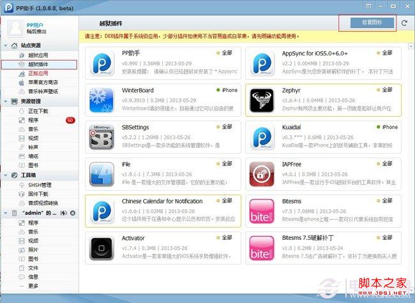This screenshot has width=415, height=303.
Task: Open SHSH管理 tool
Action: 40,185
